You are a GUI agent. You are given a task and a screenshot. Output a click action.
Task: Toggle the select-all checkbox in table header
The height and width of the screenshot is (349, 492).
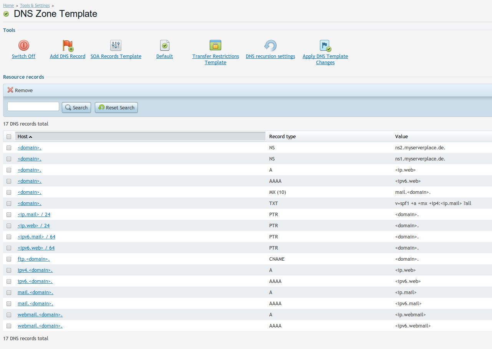point(9,137)
